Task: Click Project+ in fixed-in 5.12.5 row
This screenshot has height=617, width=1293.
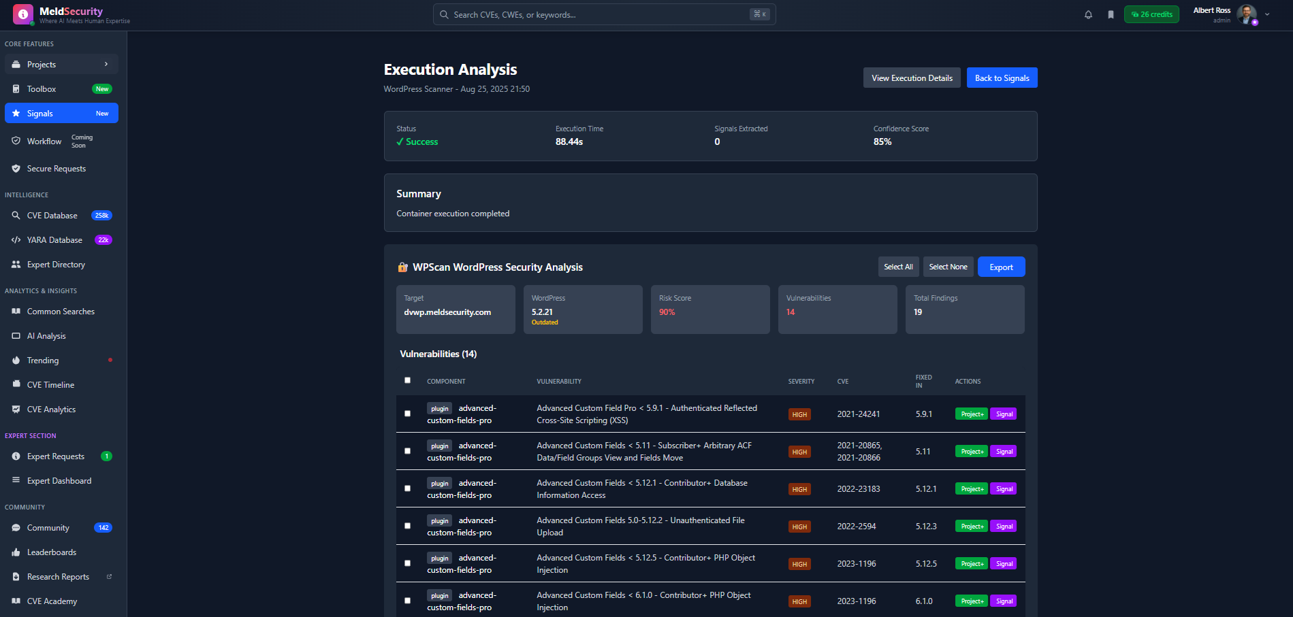Action: click(972, 563)
